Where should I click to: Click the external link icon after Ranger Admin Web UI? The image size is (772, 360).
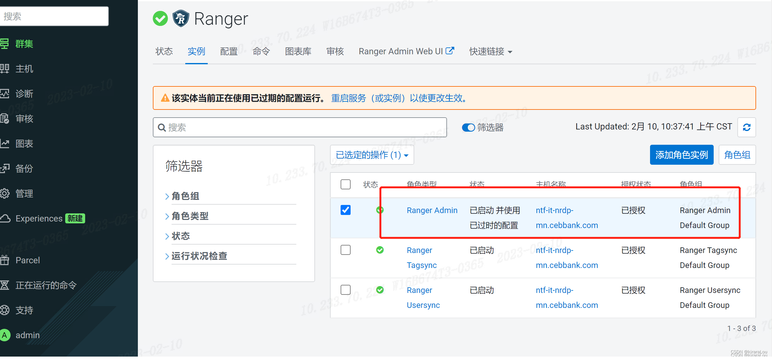pos(450,51)
